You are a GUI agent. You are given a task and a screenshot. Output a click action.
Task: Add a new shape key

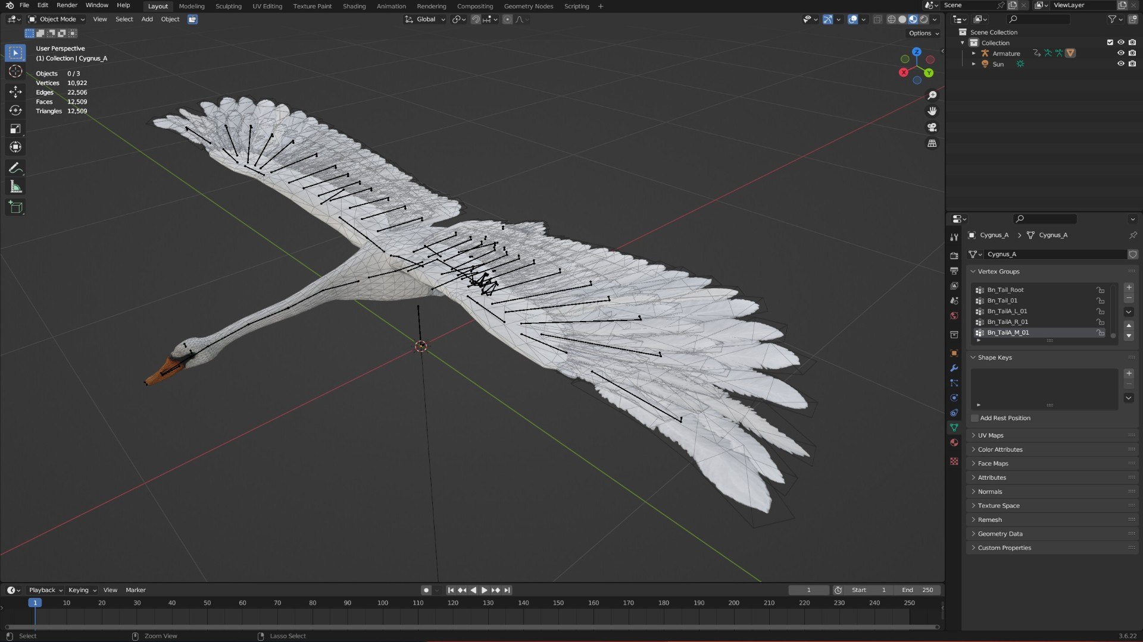[1129, 373]
